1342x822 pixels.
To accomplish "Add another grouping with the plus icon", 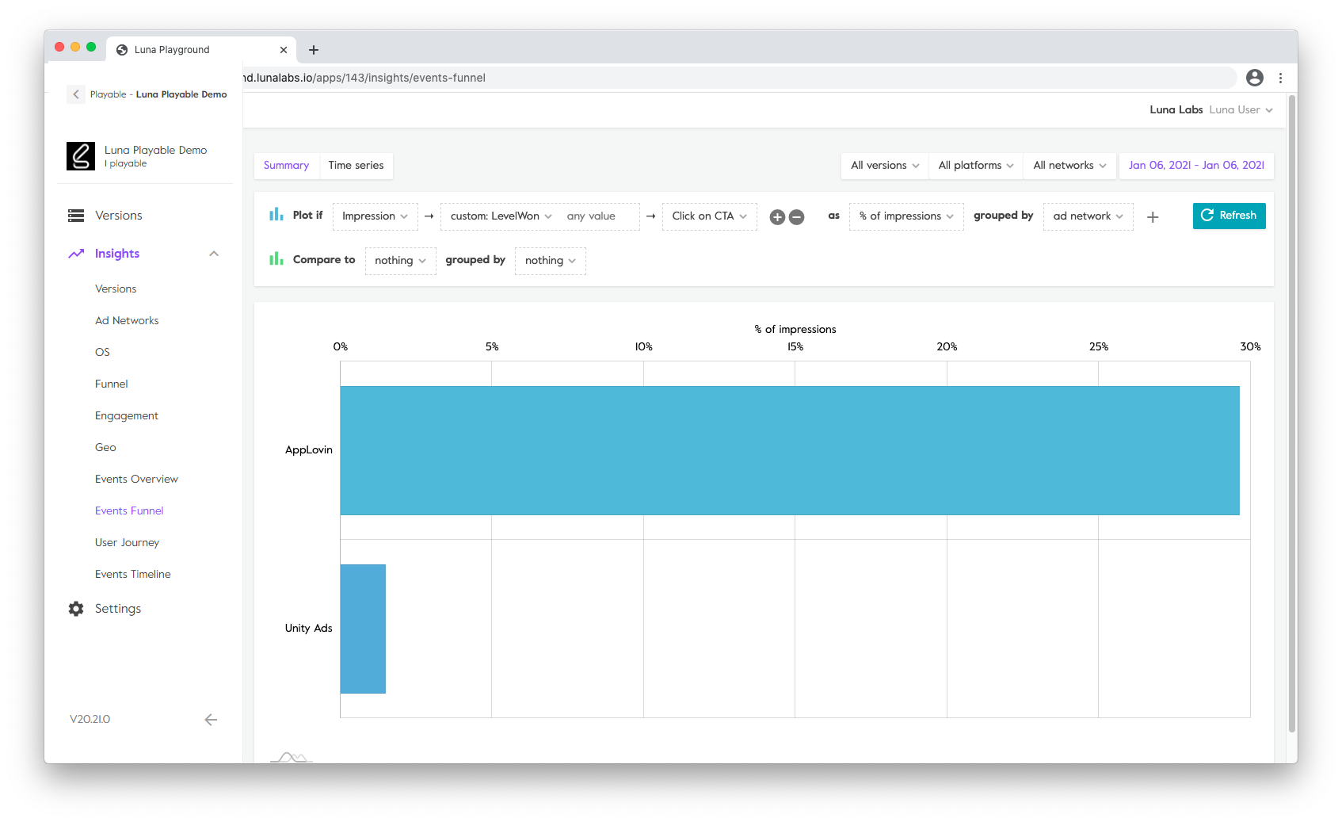I will click(x=1153, y=217).
